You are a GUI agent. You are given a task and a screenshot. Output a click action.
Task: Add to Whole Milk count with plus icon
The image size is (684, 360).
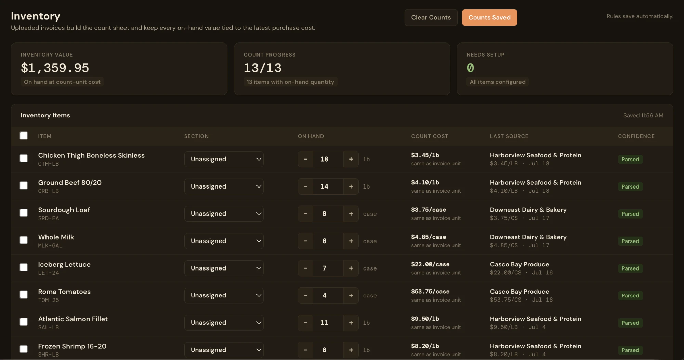point(351,241)
